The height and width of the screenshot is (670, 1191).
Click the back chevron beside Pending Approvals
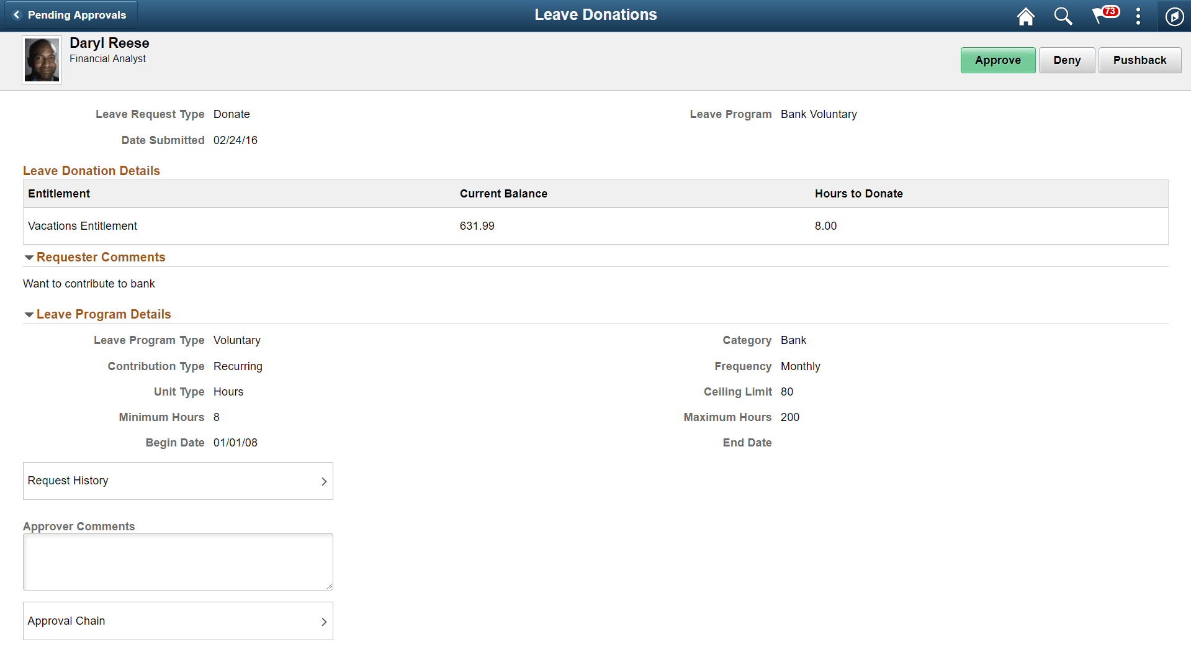[16, 14]
